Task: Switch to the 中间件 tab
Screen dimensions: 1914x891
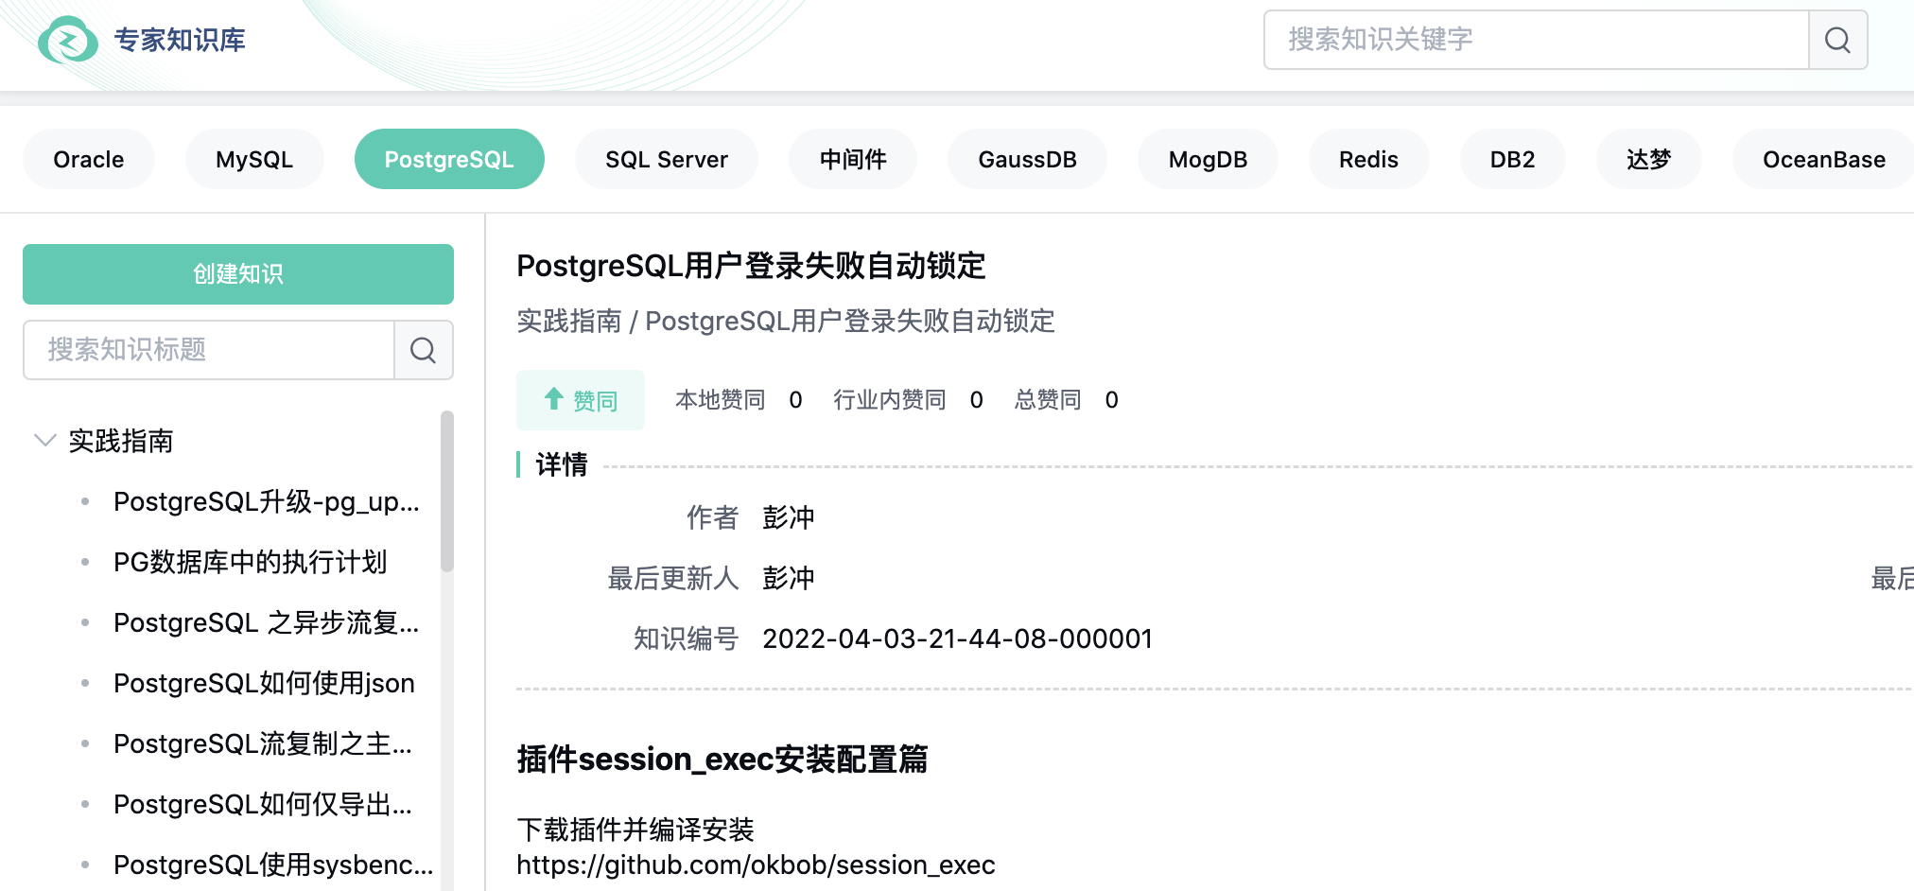Action: click(x=852, y=159)
